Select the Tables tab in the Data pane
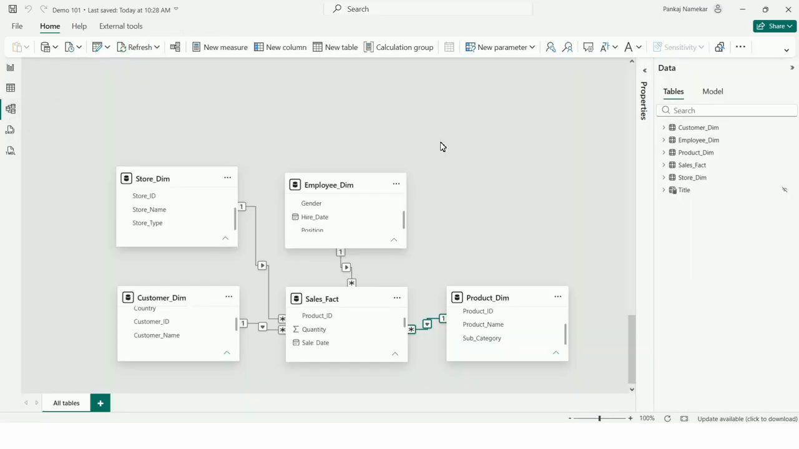Screen dimensions: 799x449 coord(673,92)
